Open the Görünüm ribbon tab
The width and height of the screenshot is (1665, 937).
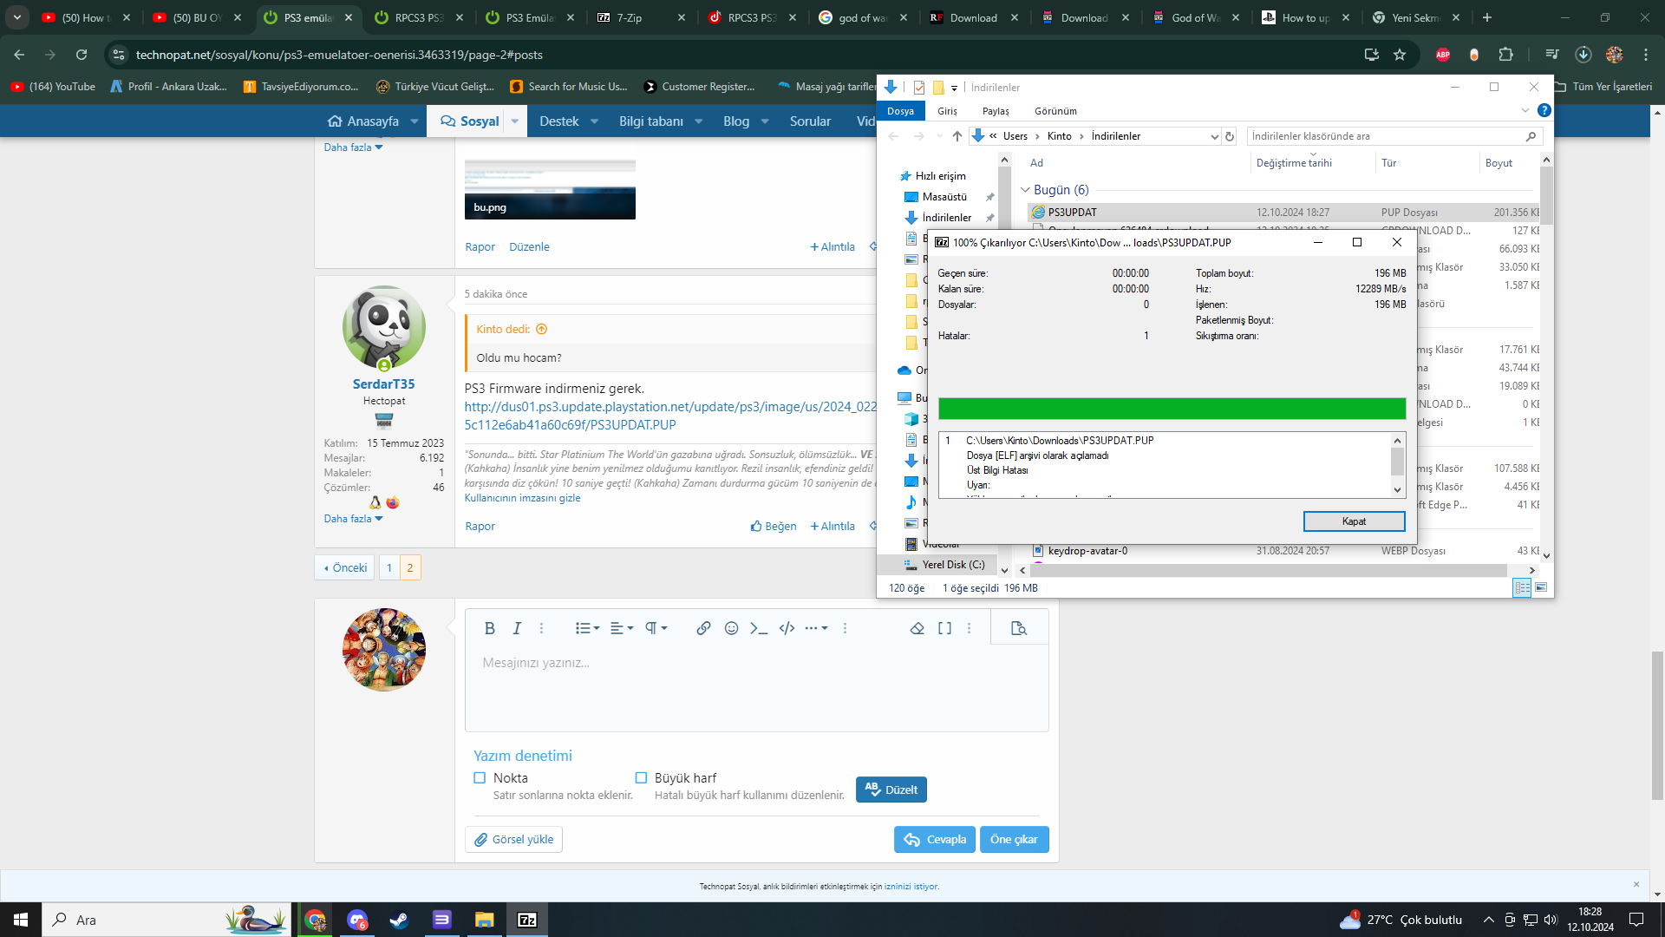[x=1054, y=111]
